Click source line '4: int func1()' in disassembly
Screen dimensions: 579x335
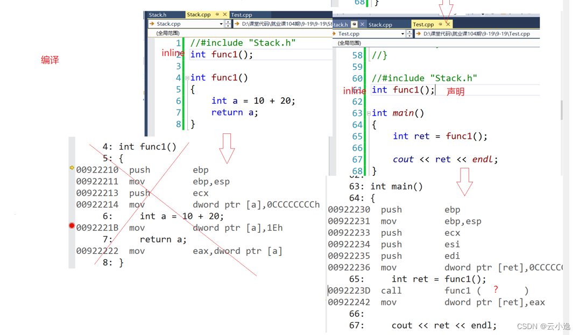click(x=139, y=147)
